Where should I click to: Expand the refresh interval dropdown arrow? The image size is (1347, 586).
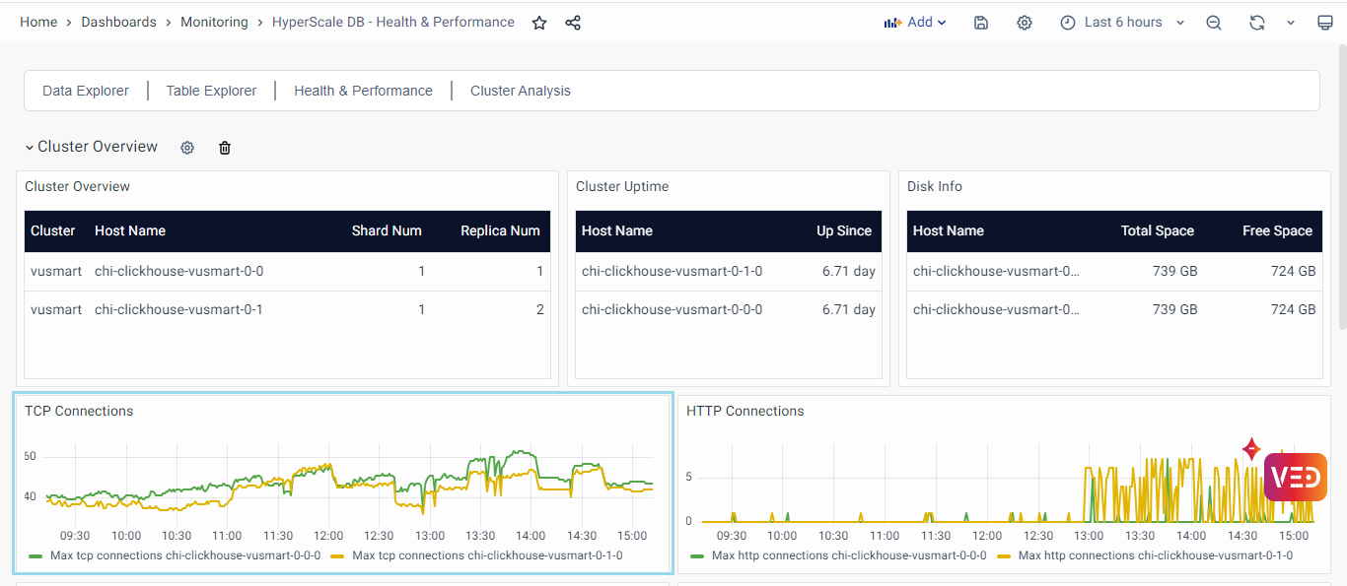pyautogui.click(x=1291, y=23)
